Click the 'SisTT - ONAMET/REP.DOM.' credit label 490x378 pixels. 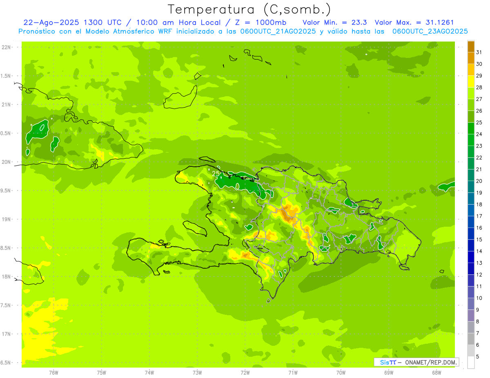coord(416,362)
